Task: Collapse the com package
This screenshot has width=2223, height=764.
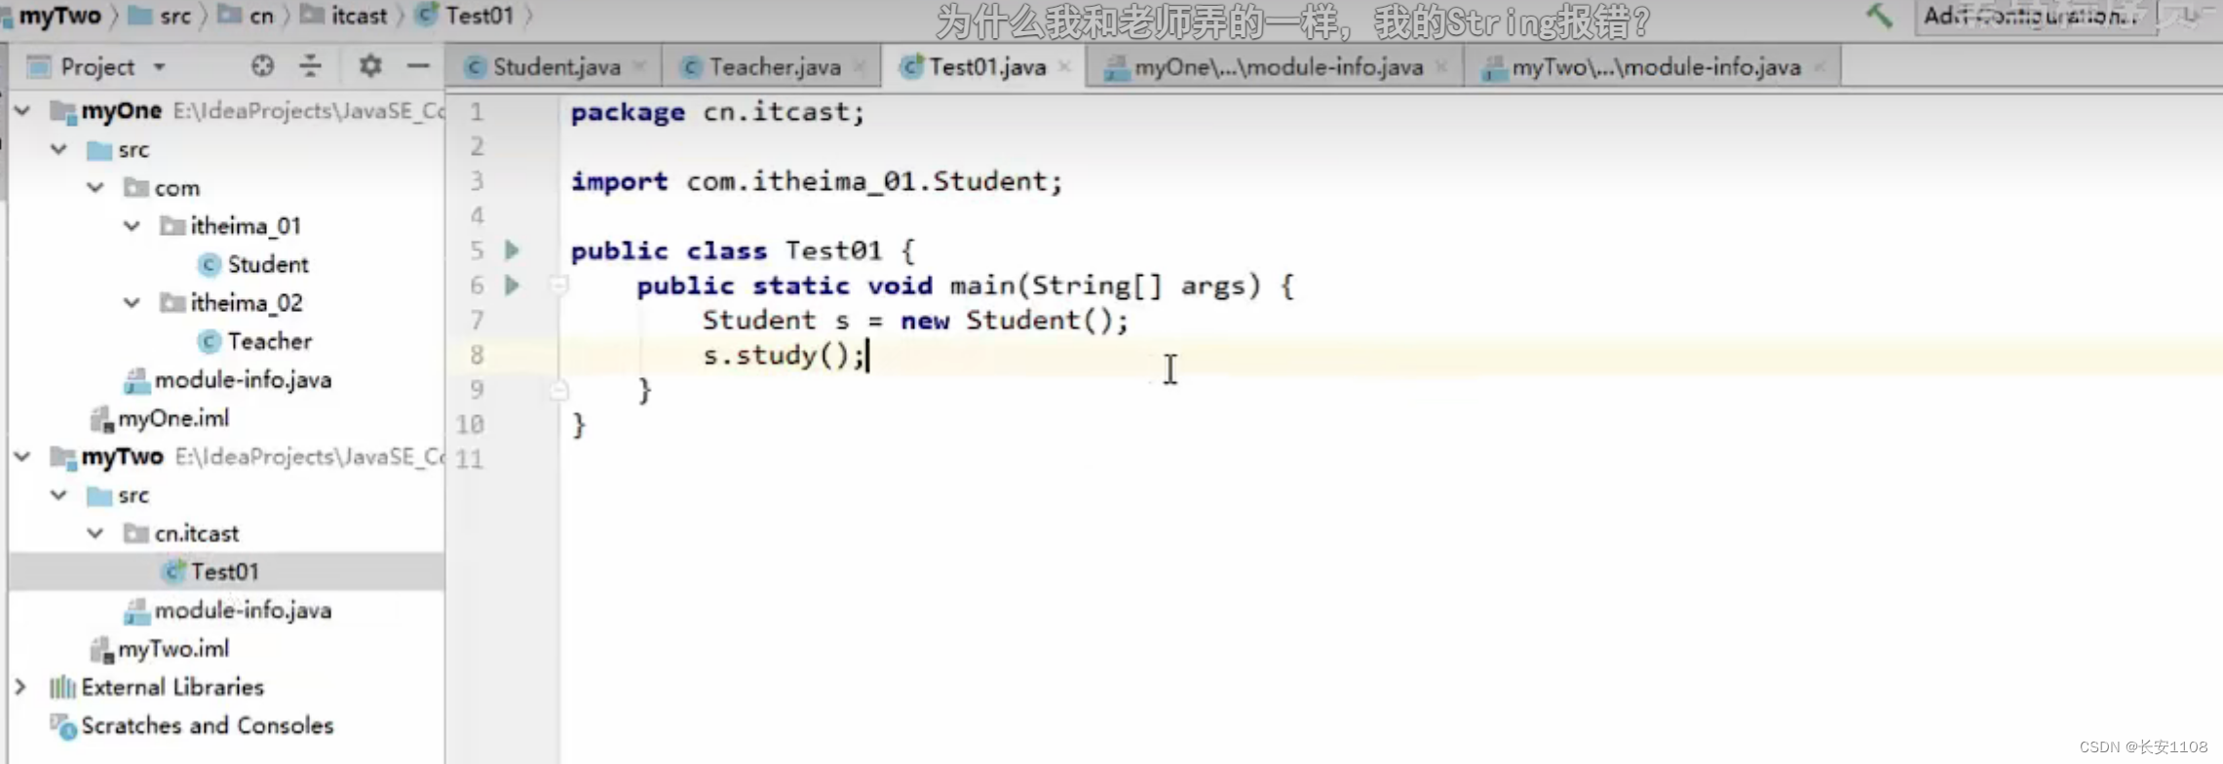Action: (x=96, y=187)
